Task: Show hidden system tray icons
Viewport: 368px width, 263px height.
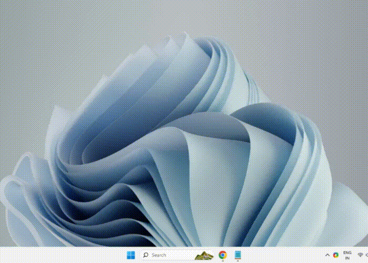Action: coord(328,255)
